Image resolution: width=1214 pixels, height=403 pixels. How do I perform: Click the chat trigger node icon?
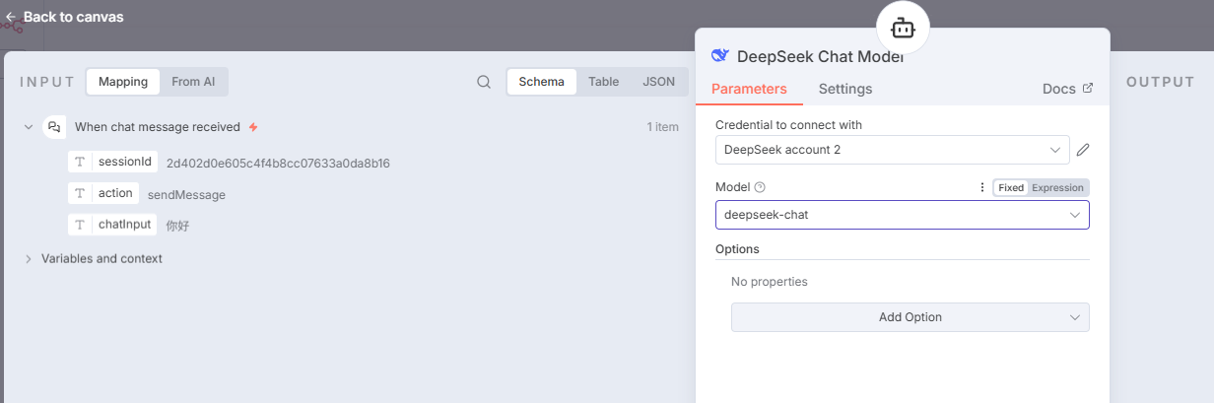(x=55, y=127)
